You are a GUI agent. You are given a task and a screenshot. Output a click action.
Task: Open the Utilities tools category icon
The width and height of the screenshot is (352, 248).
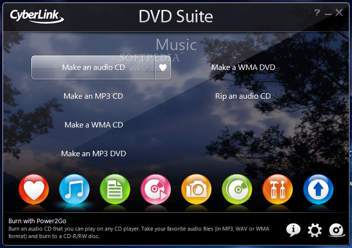[278, 189]
